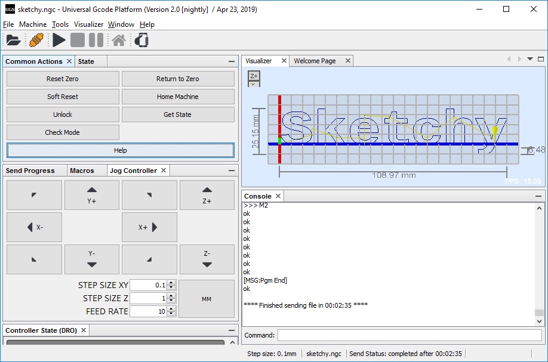Minimize the Jog Controller panel group
The height and width of the screenshot is (362, 548).
point(232,171)
